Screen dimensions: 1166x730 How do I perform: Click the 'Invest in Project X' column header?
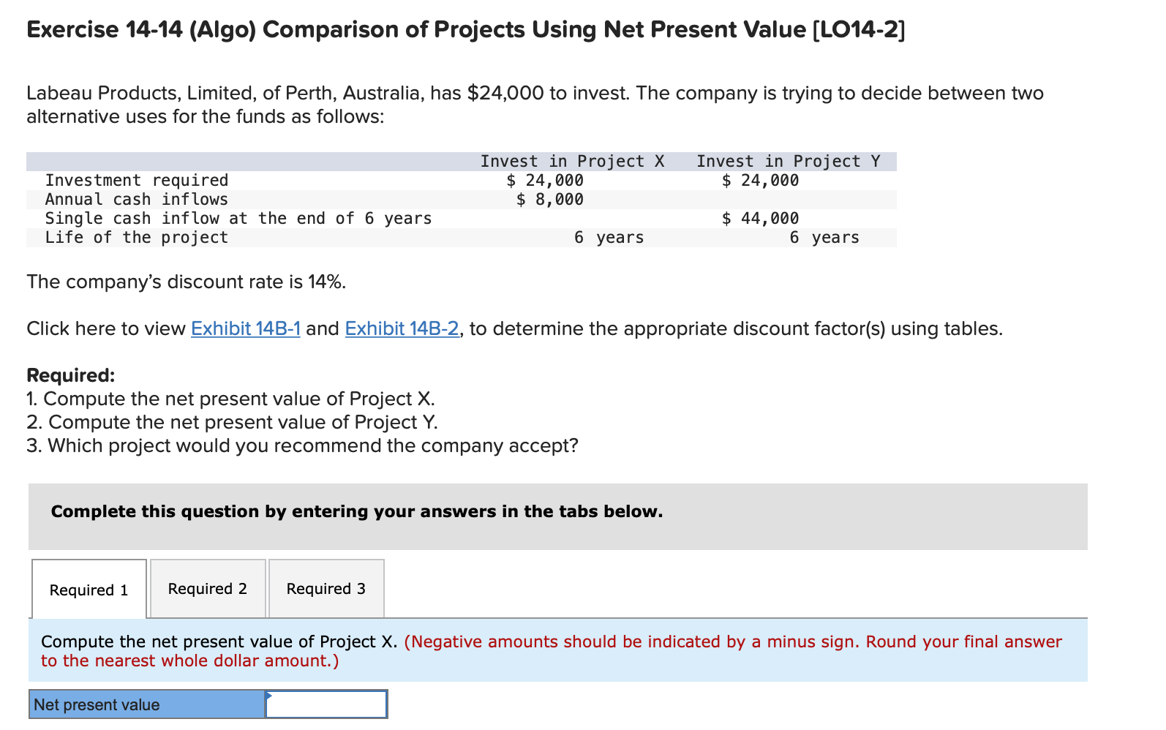572,161
